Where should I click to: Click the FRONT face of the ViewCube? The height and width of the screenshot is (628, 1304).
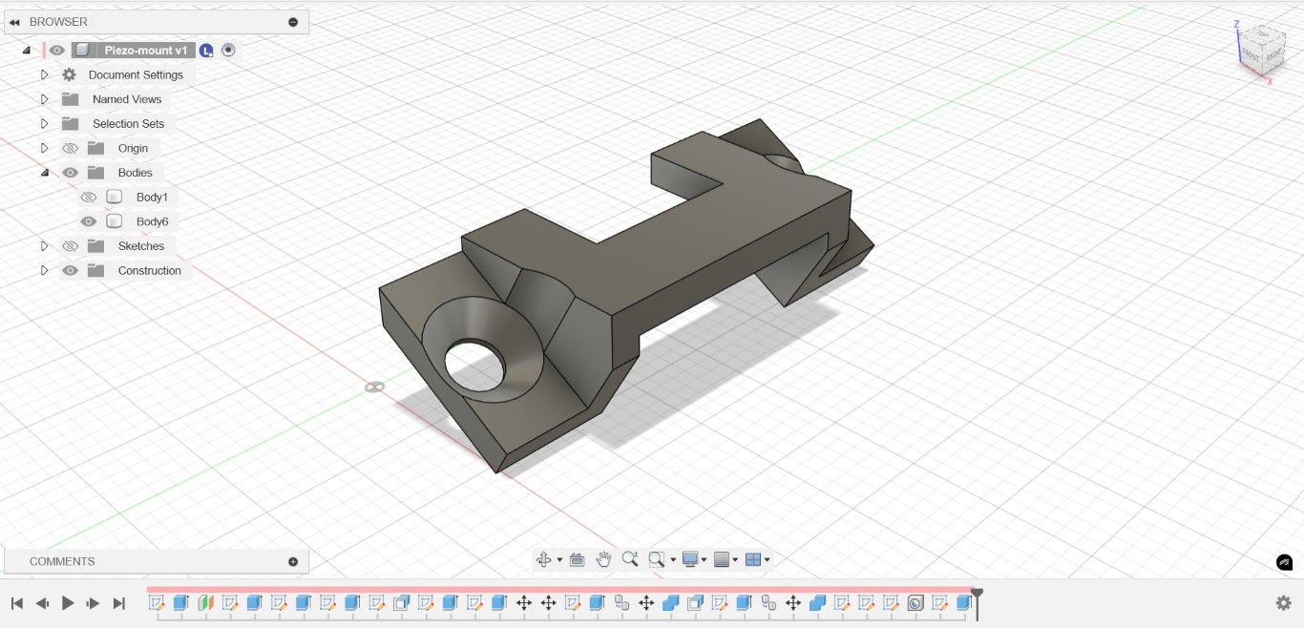(x=1250, y=55)
